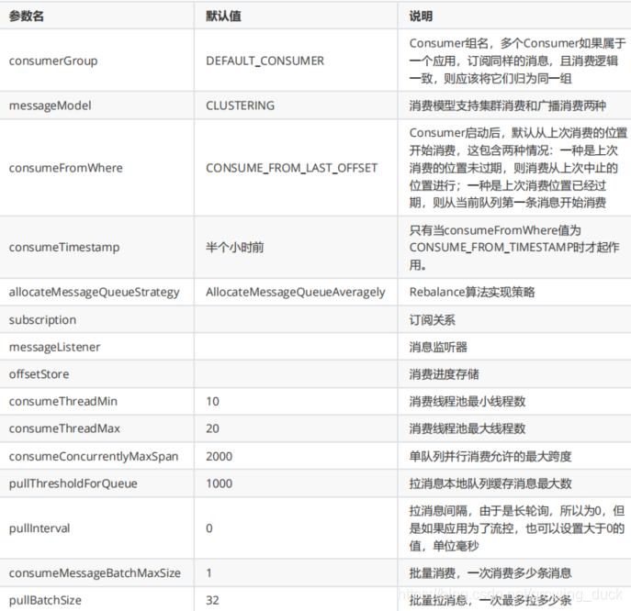
Task: Click the CONSUME_FROM_LAST_OFFSET value
Action: coord(292,168)
